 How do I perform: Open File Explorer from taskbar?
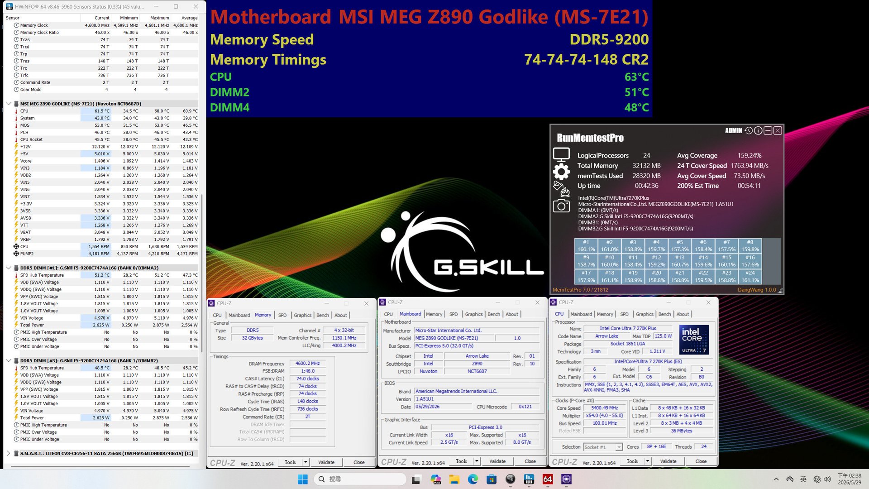(x=454, y=479)
